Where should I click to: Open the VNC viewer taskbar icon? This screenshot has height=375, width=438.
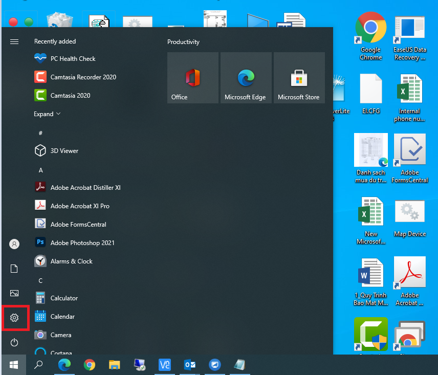(165, 365)
